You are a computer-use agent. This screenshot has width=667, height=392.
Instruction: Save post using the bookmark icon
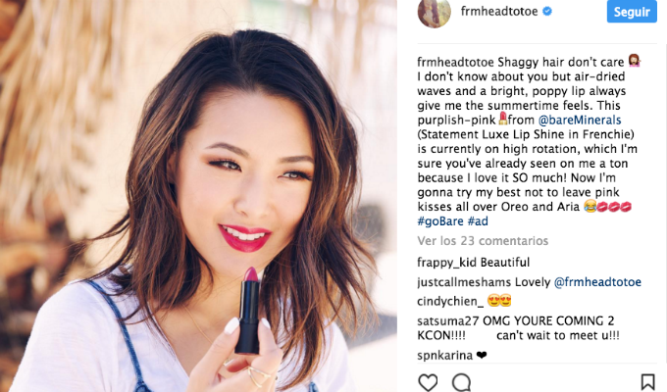(647, 382)
